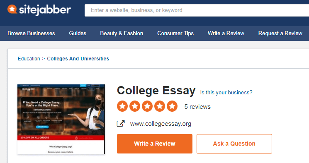Click the third orange rating star
Image resolution: width=309 pixels, height=163 pixels.
click(147, 106)
